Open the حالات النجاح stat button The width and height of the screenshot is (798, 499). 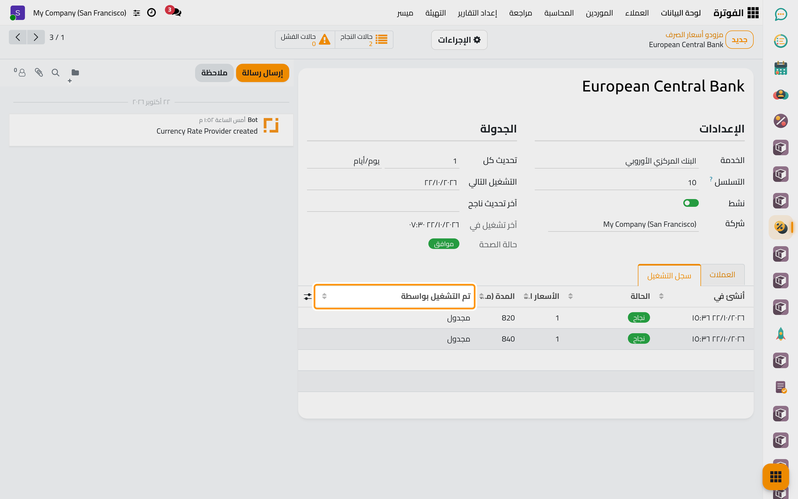[x=364, y=40]
